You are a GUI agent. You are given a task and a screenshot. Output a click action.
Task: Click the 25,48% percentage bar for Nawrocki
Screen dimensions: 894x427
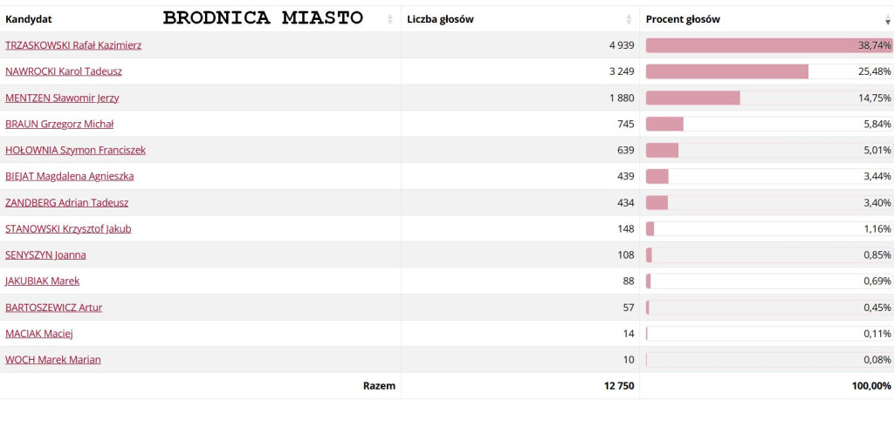pyautogui.click(x=769, y=71)
